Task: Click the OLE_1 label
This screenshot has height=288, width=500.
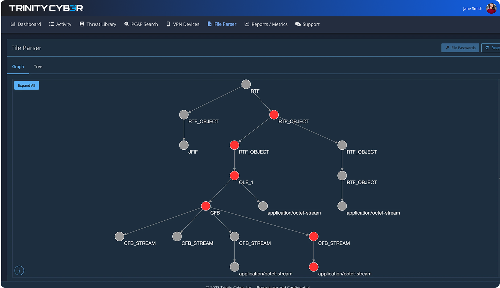Action: tap(246, 183)
